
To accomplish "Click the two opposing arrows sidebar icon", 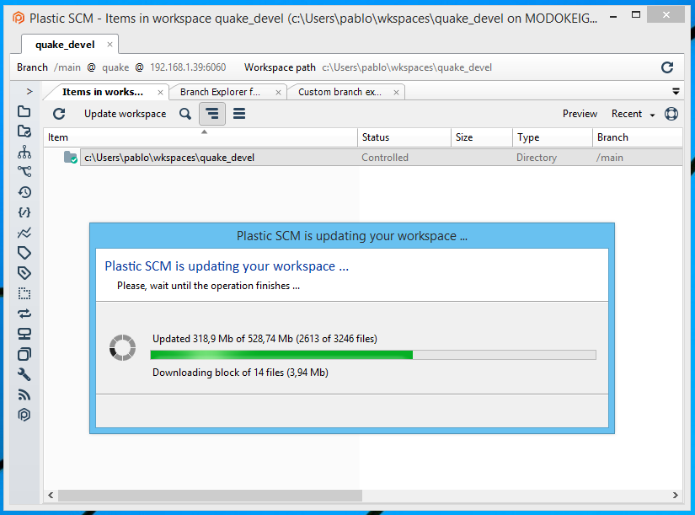I will click(24, 314).
